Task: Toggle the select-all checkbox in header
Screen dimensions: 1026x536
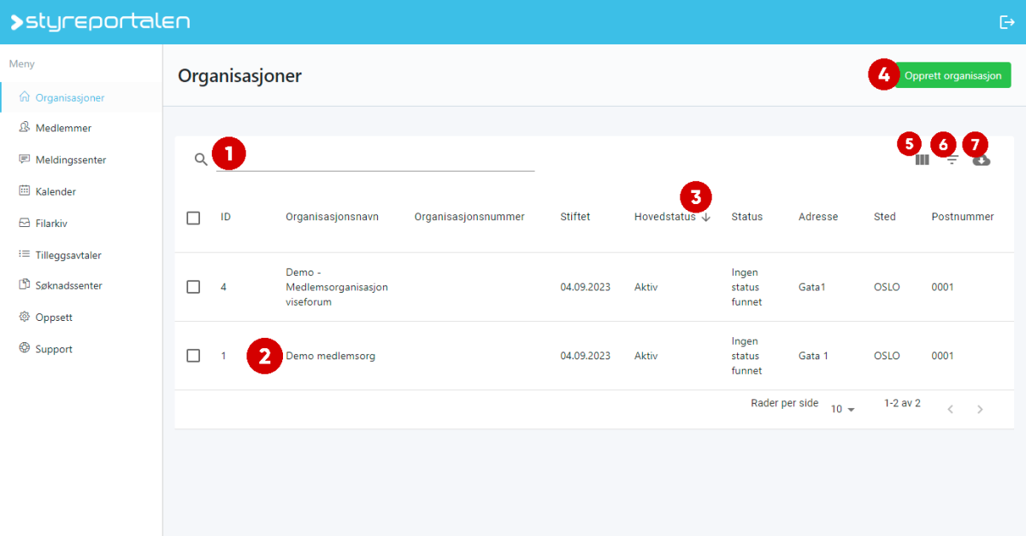Action: (x=193, y=218)
